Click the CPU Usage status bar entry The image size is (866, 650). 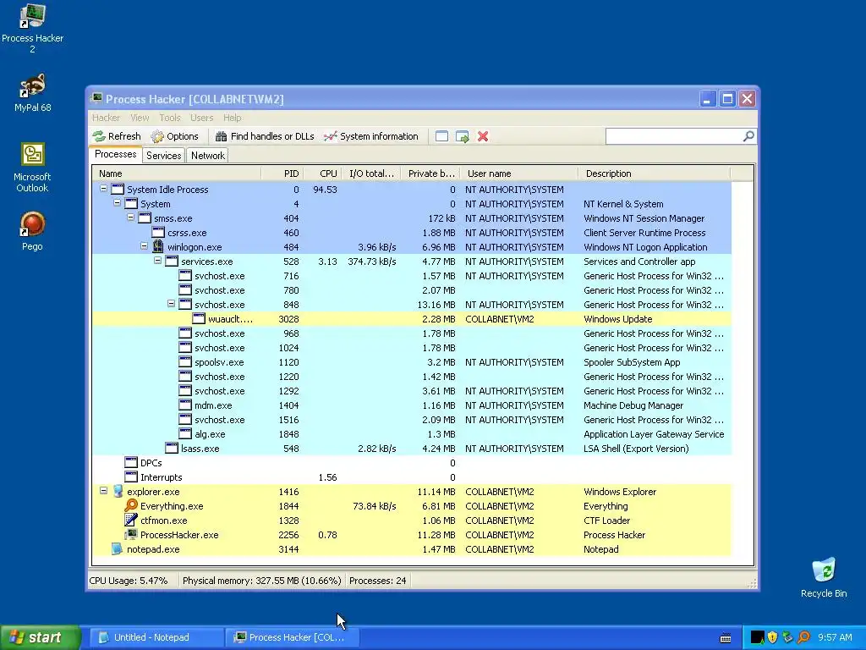pyautogui.click(x=129, y=581)
